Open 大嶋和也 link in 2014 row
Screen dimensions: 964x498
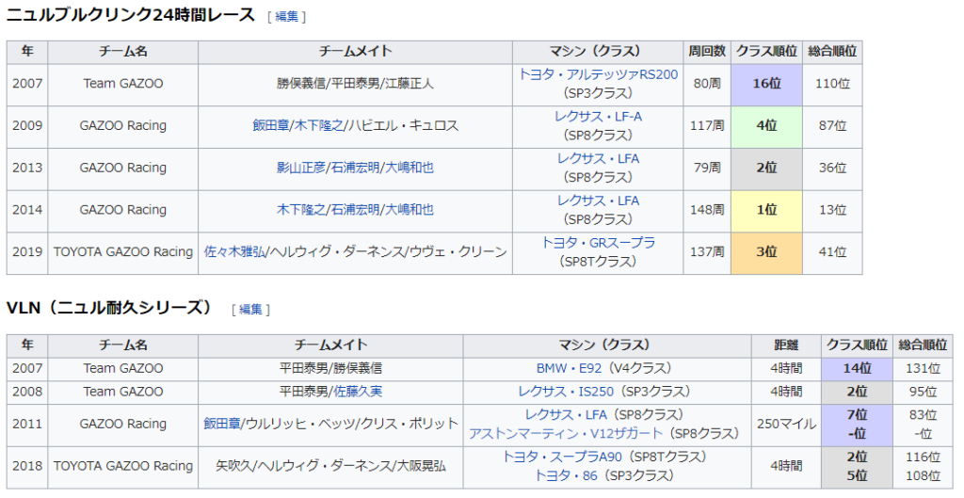click(x=409, y=210)
